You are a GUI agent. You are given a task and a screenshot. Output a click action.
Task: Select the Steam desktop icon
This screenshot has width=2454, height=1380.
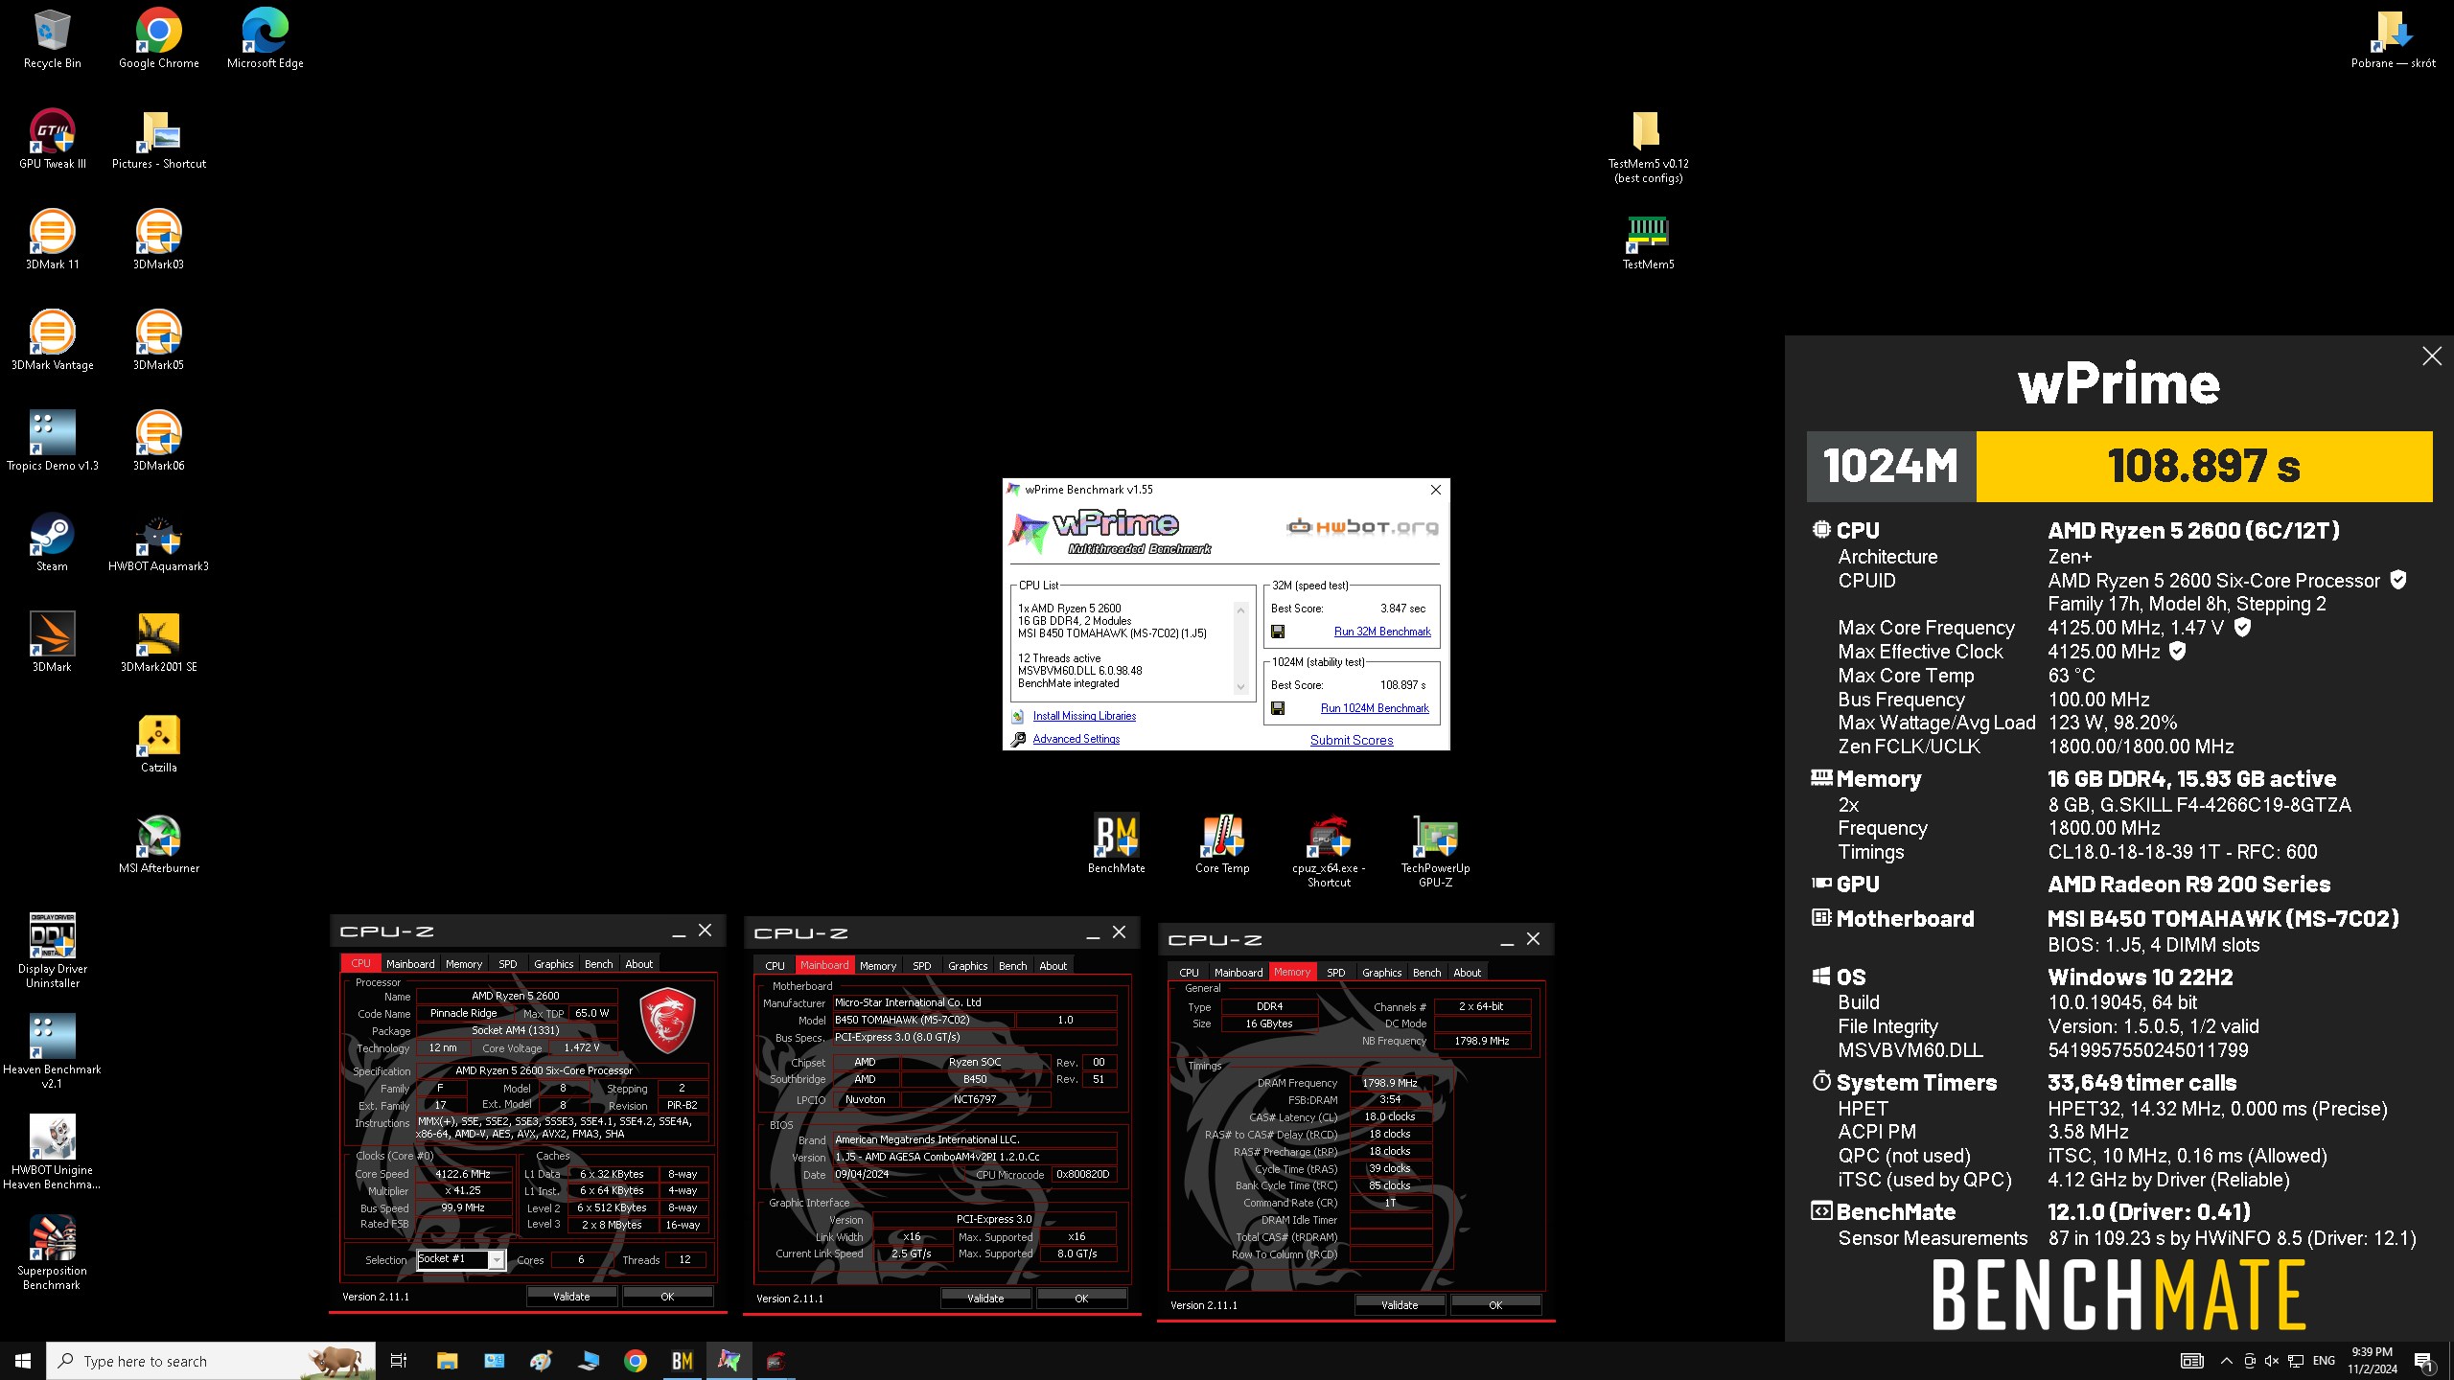(x=52, y=541)
